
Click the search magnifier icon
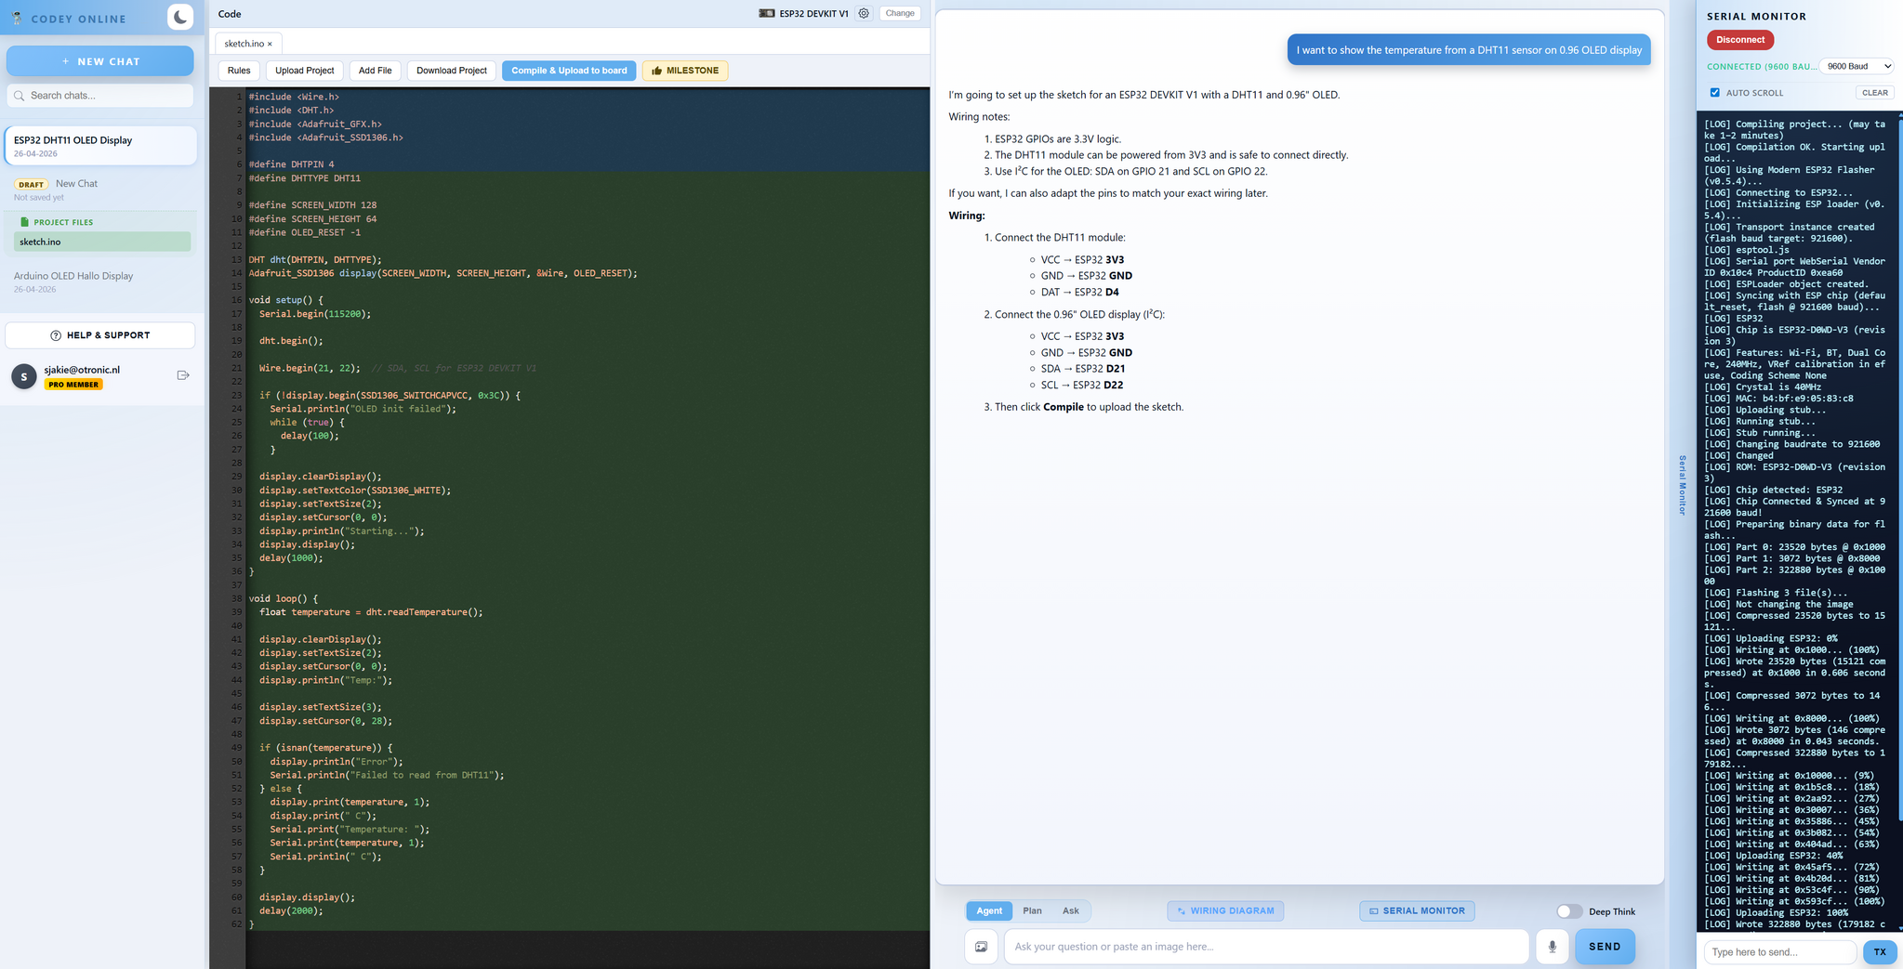19,96
